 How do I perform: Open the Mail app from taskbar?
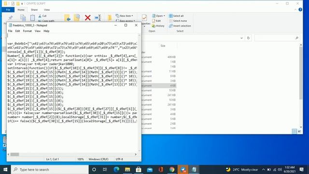150,170
